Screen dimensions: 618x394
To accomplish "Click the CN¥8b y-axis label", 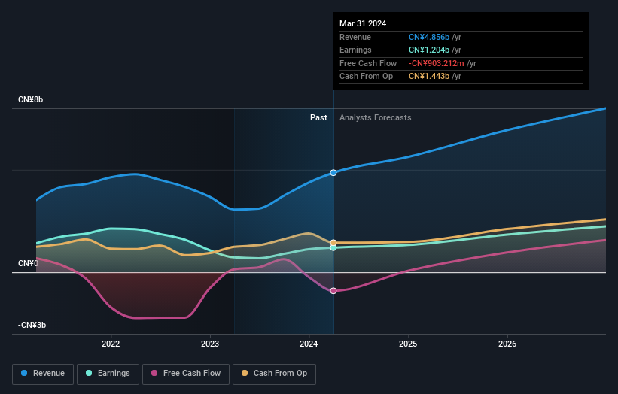I will click(30, 99).
